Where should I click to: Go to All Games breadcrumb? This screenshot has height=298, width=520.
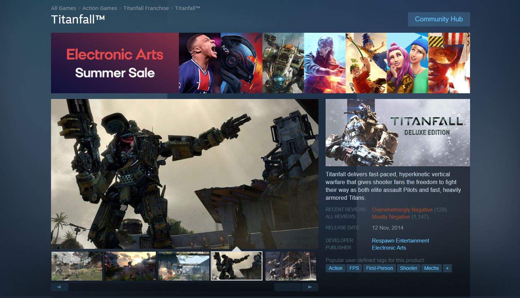coord(63,8)
